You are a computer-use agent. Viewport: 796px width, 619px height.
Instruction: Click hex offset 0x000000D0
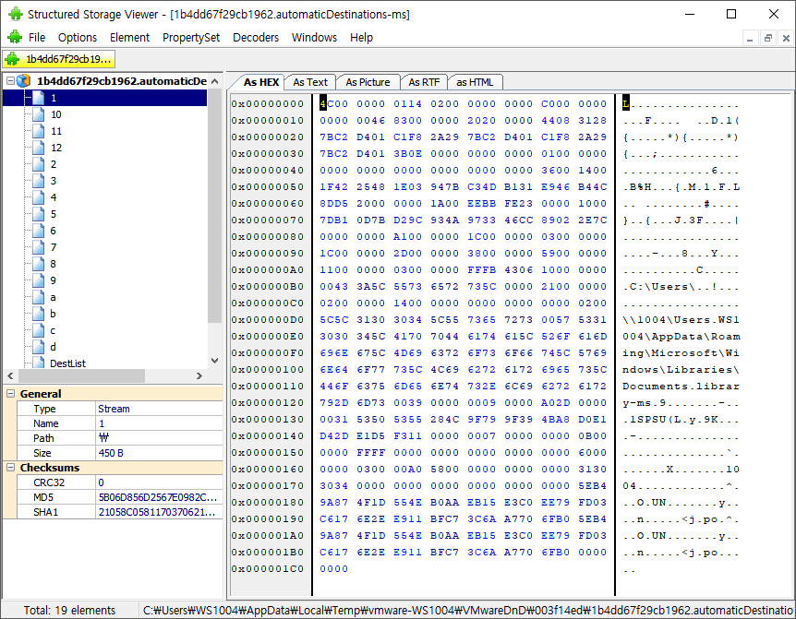click(x=268, y=320)
